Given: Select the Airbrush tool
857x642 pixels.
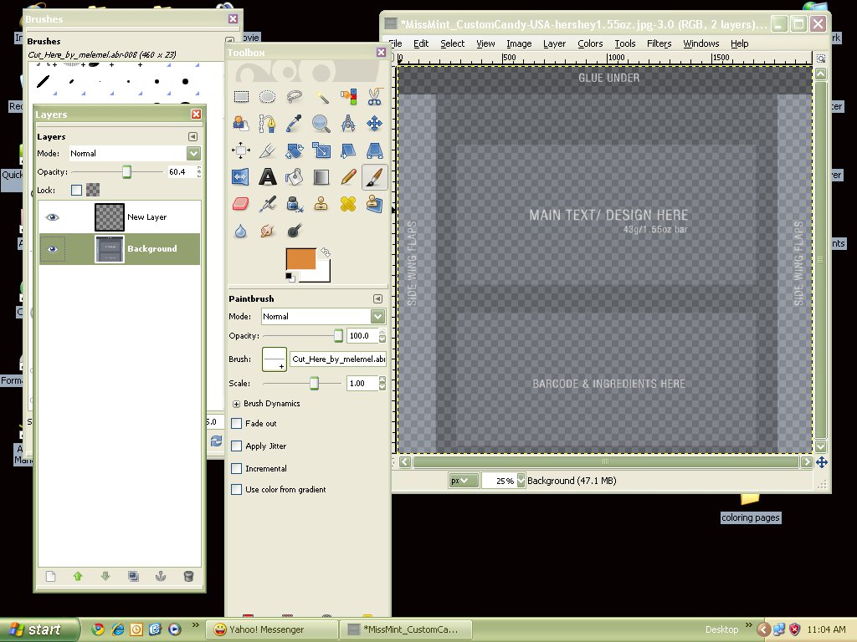Looking at the screenshot, I should pyautogui.click(x=267, y=204).
